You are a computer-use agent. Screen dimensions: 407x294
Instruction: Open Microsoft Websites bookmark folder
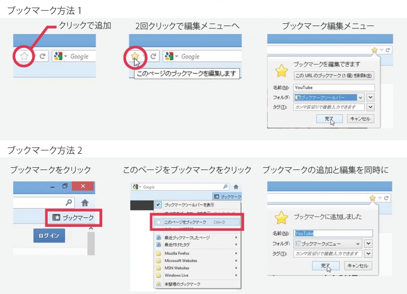(197, 260)
